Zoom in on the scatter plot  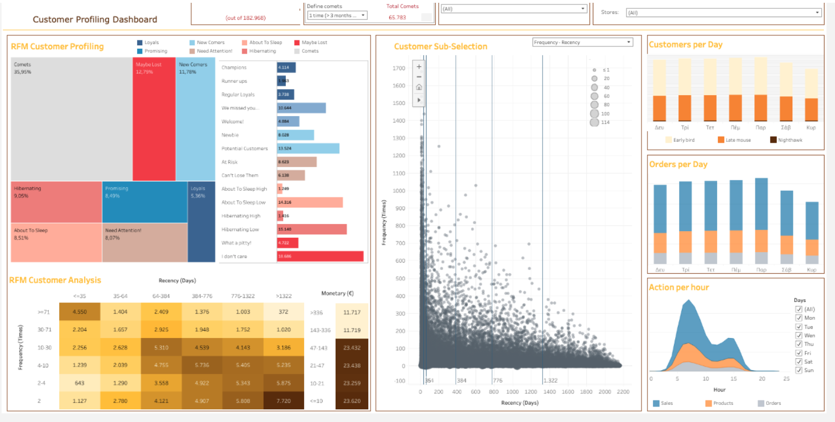[x=419, y=67]
